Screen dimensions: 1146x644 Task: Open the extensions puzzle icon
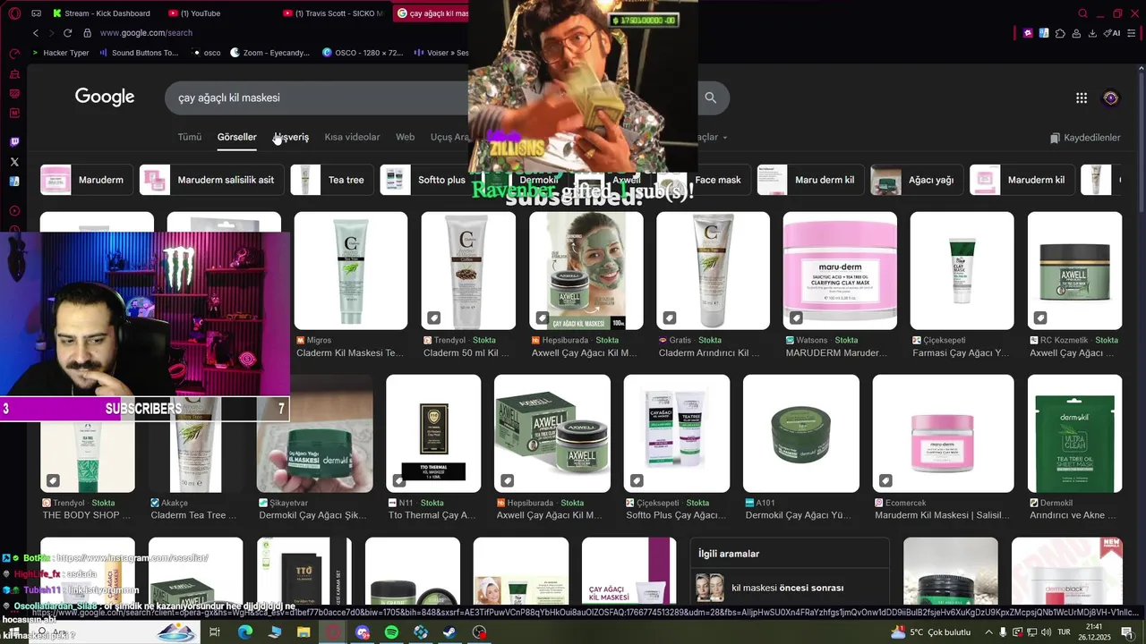click(1060, 33)
